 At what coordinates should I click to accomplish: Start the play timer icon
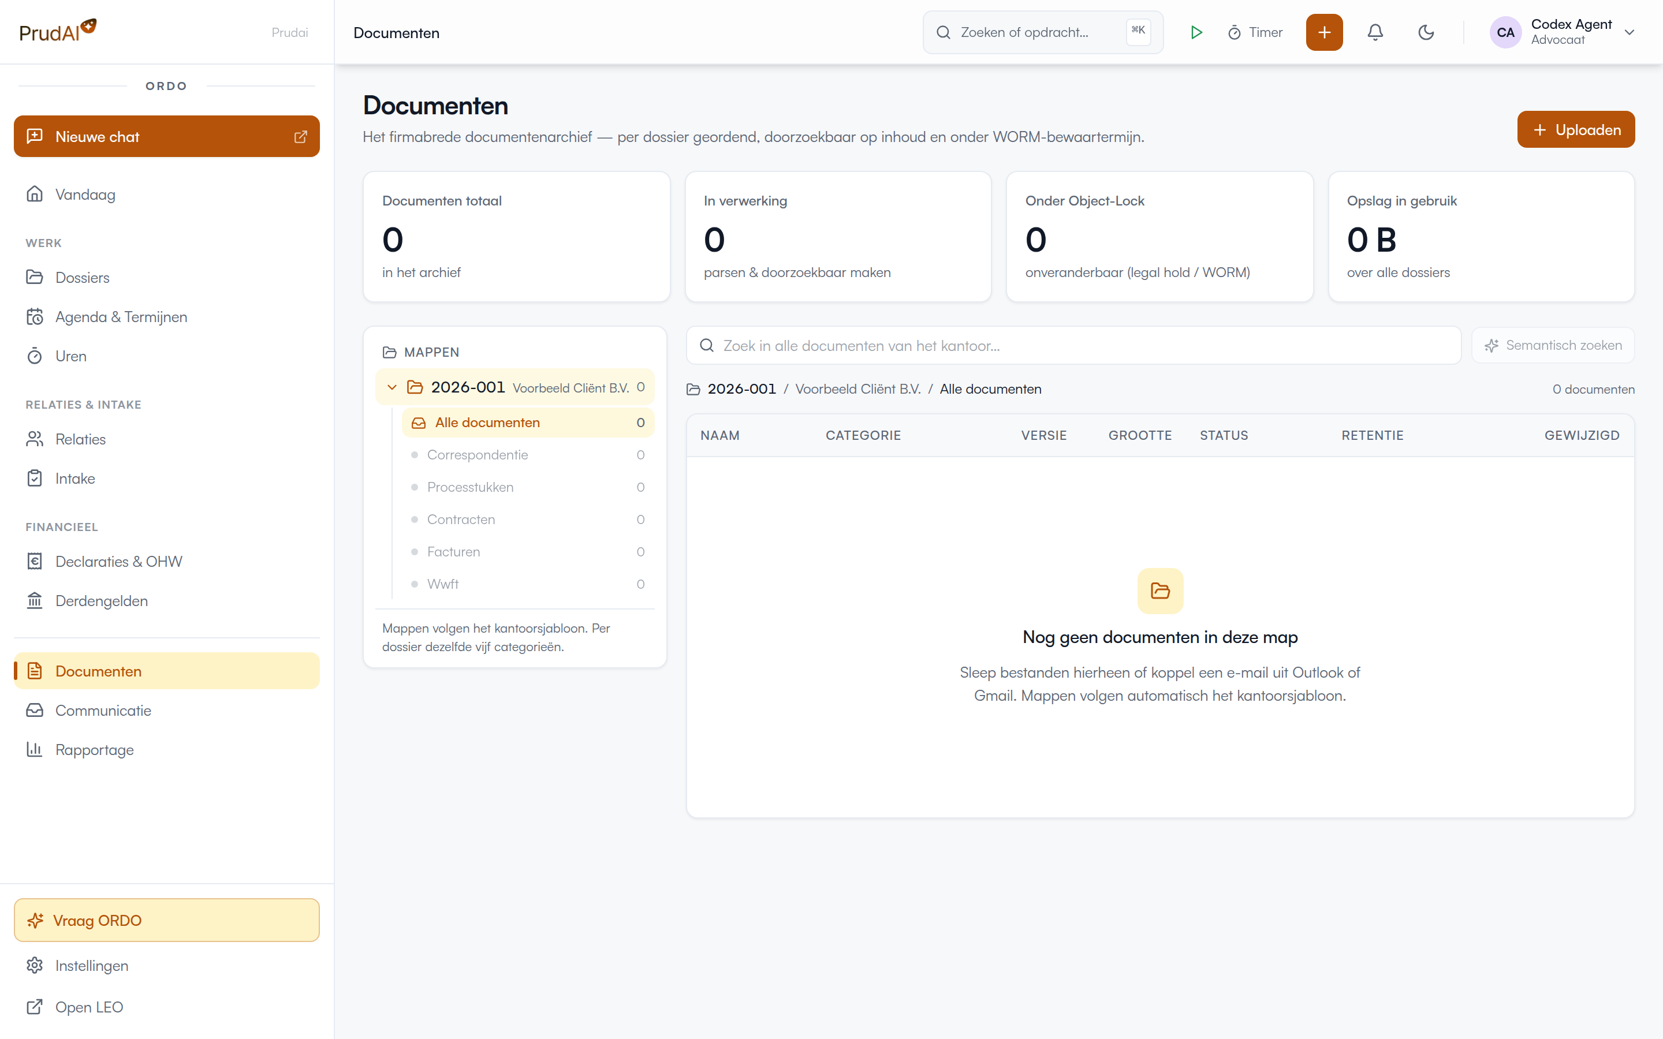(x=1196, y=32)
